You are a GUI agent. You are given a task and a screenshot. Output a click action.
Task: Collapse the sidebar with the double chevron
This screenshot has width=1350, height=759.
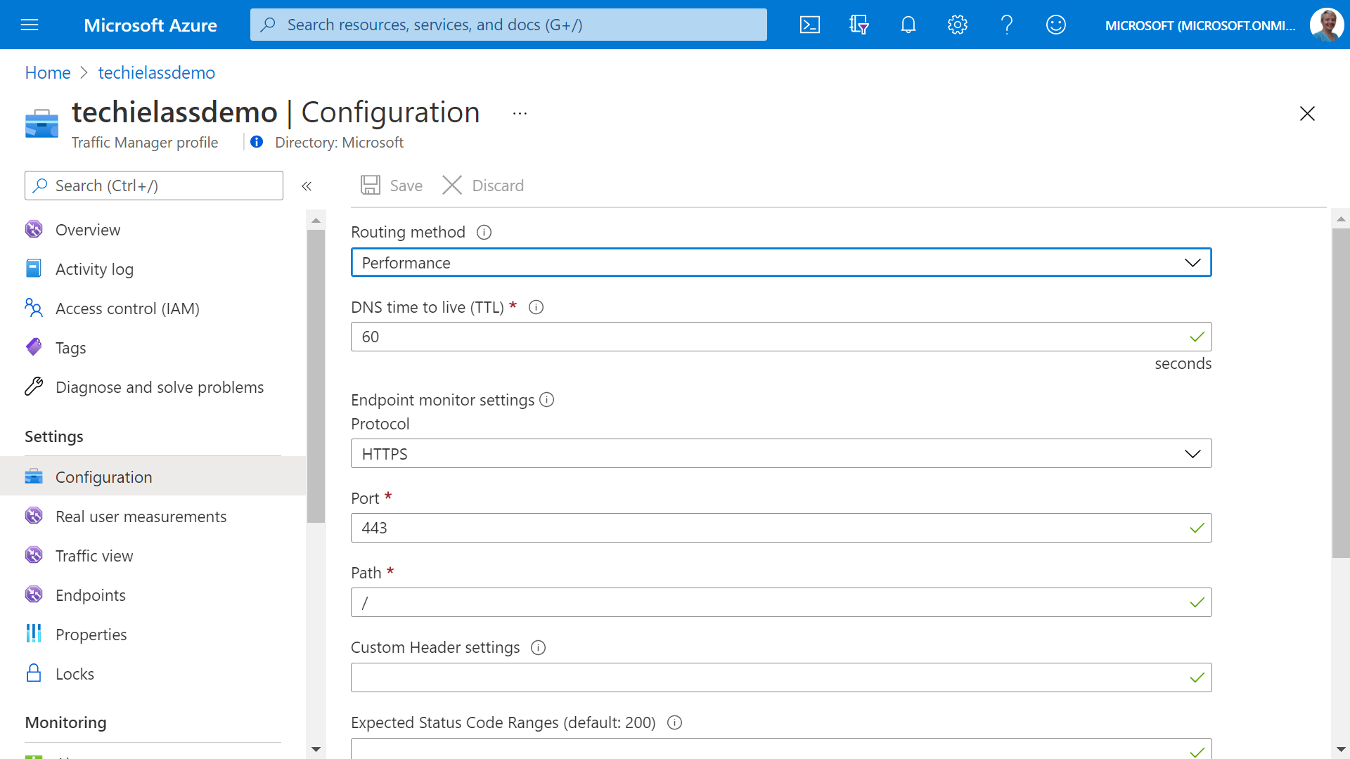(x=307, y=186)
